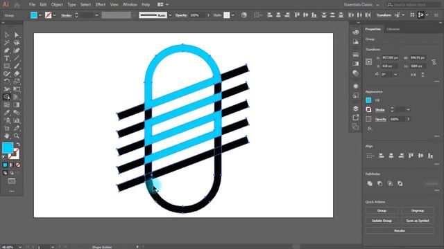Flip horizontally in Transform section
The image size is (444, 249).
413,75
